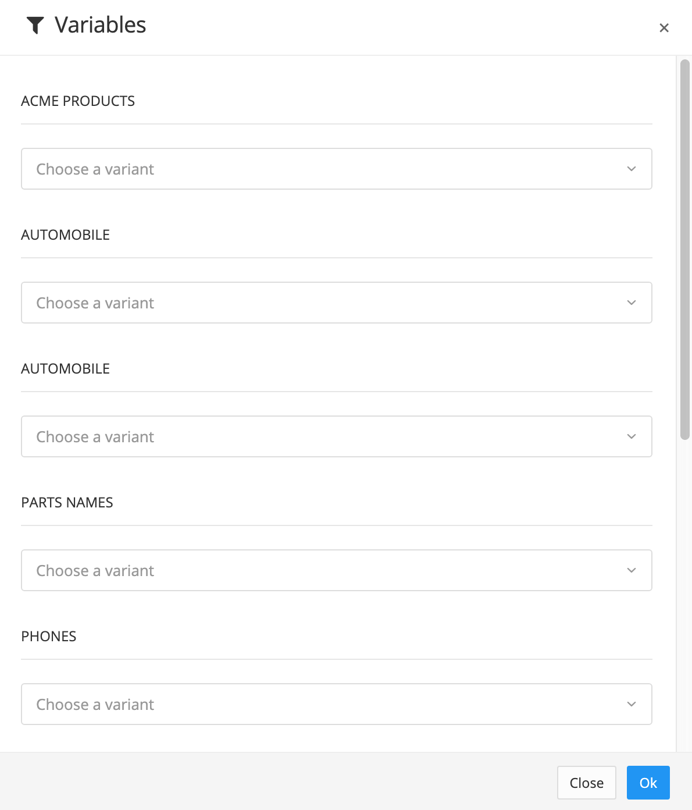
Task: Expand the chevron on the ACME PRODUCTS selector
Action: (x=632, y=169)
